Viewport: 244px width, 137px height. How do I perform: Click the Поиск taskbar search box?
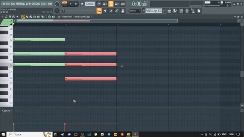point(30,134)
